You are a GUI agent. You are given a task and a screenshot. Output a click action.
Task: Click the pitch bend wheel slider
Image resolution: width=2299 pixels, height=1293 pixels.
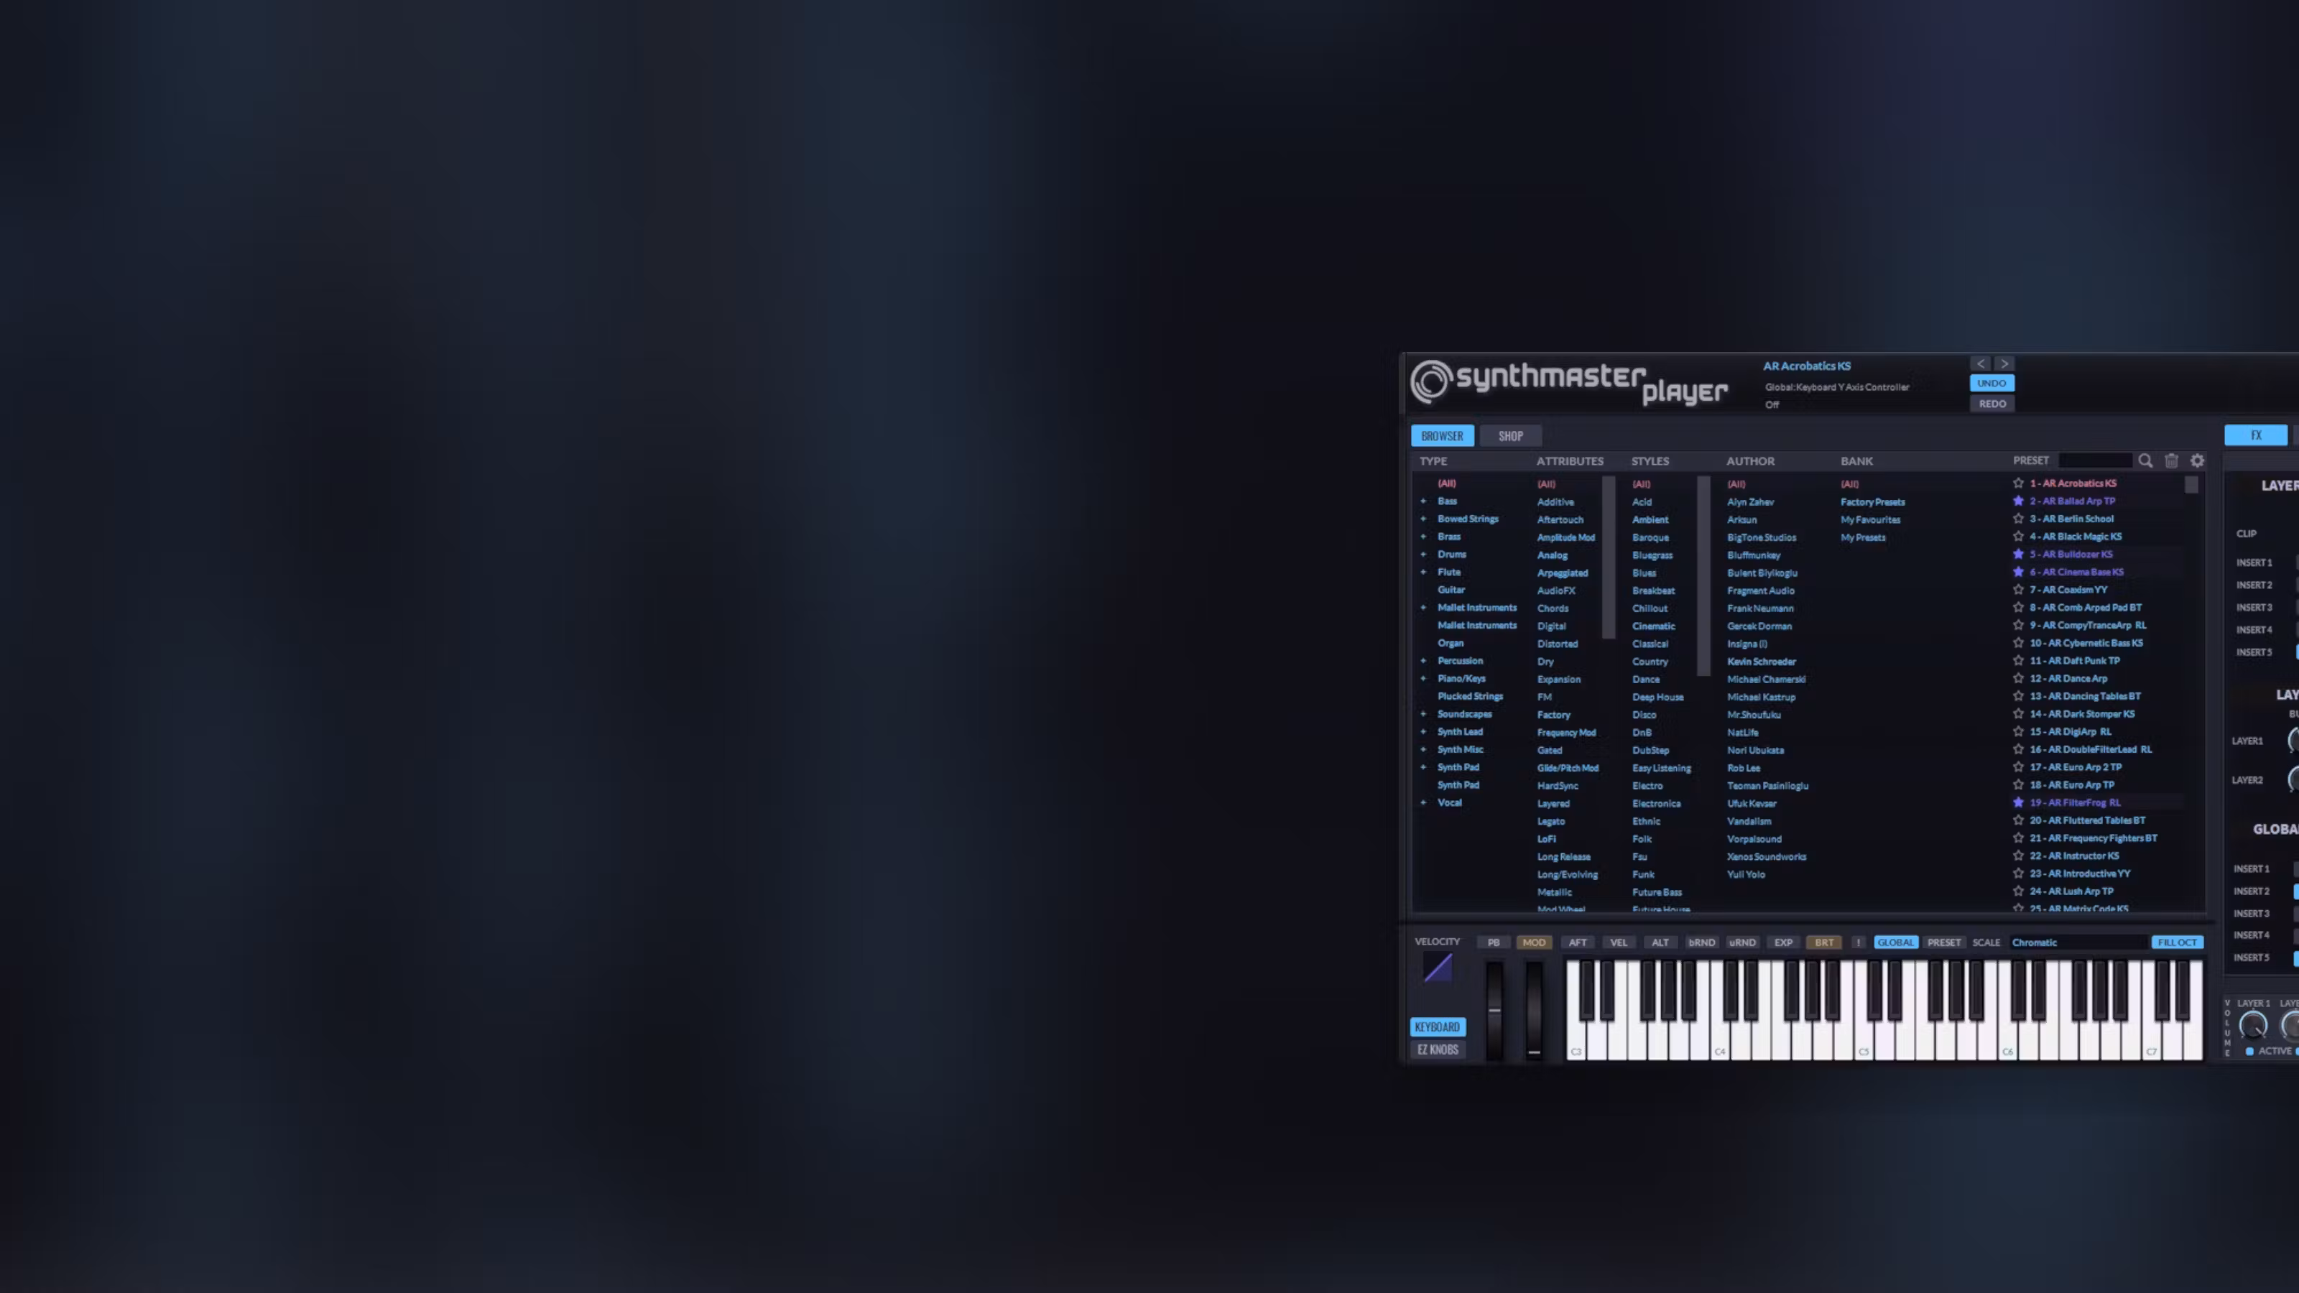click(x=1494, y=1010)
